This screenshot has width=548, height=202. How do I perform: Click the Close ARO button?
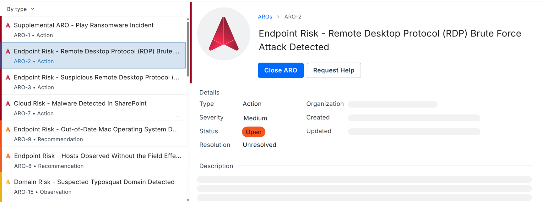pyautogui.click(x=281, y=70)
